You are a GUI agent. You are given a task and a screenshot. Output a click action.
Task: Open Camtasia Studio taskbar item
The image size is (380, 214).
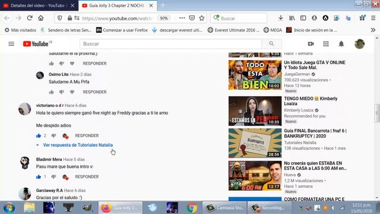[224, 208]
